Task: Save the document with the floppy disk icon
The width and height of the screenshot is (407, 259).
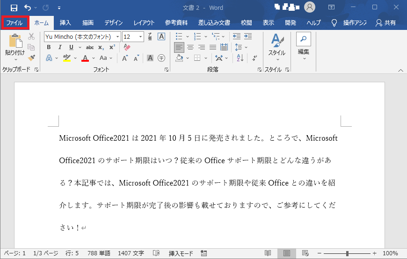Action: tap(14, 8)
